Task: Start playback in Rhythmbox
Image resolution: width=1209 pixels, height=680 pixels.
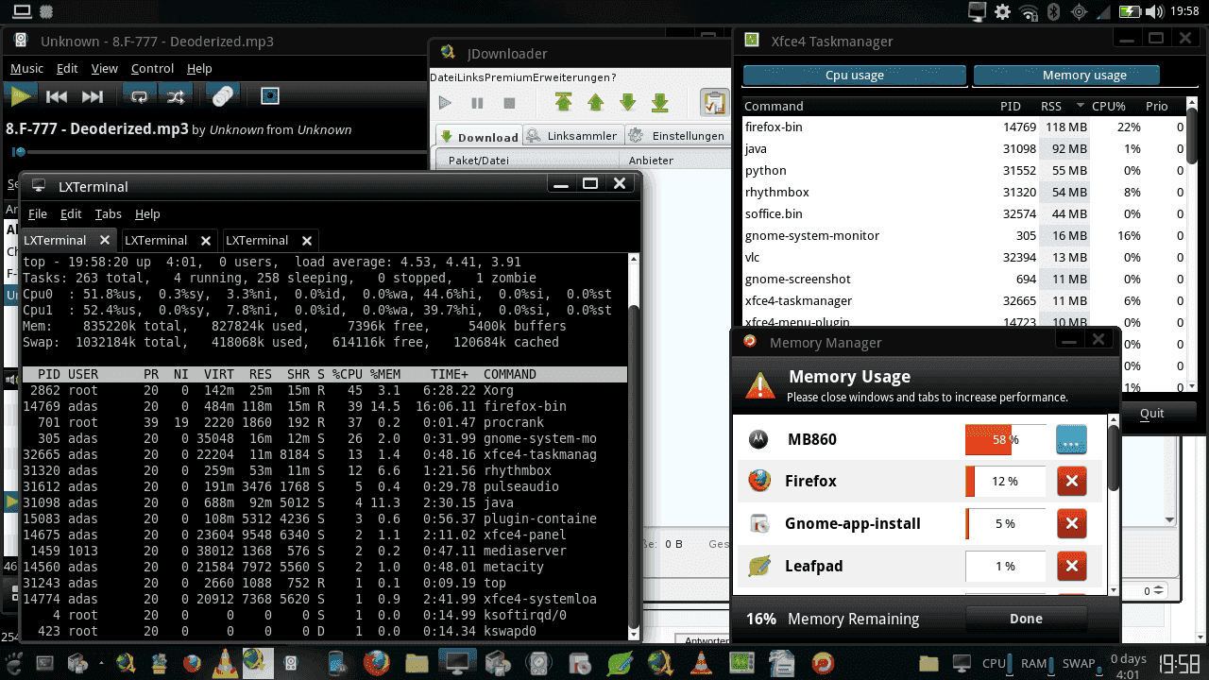Action: tap(20, 95)
